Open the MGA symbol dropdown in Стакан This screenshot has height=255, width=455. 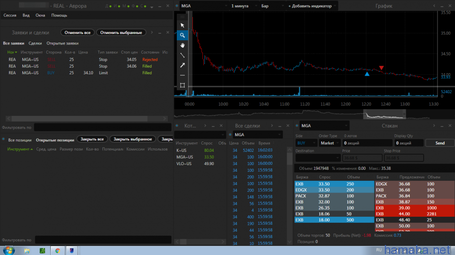tap(324, 126)
